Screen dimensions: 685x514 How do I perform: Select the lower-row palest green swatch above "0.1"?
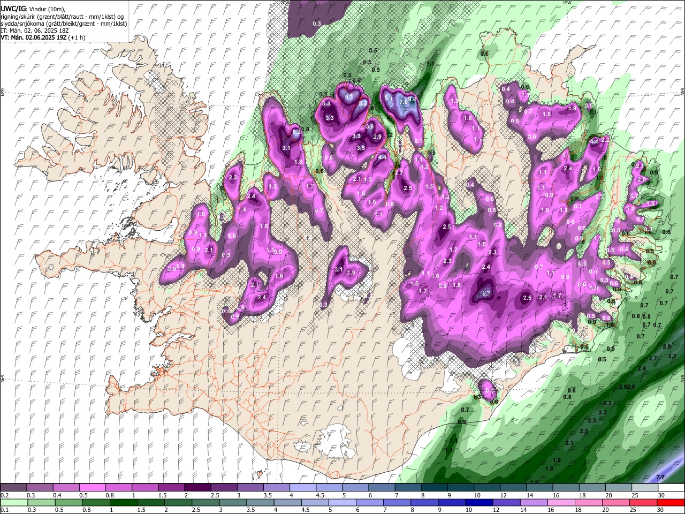[14, 502]
